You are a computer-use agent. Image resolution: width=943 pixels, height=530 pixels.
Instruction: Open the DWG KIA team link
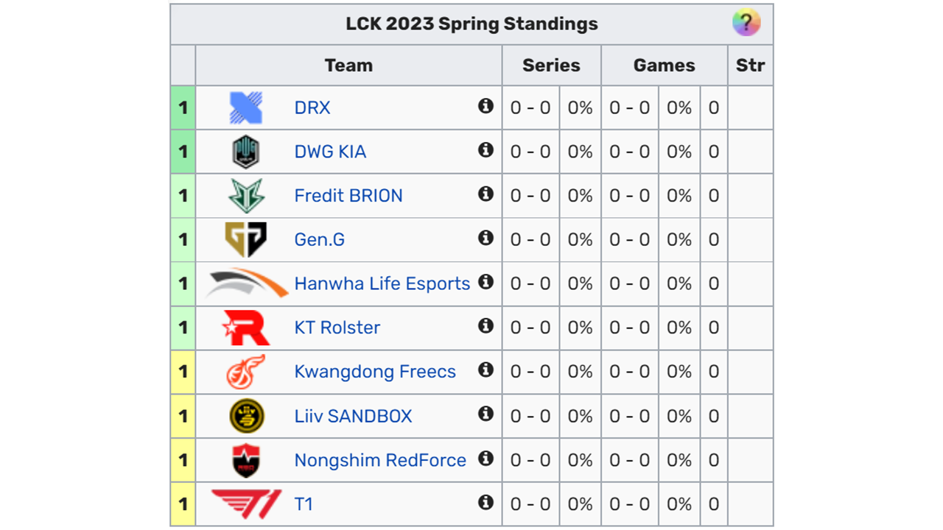(330, 152)
